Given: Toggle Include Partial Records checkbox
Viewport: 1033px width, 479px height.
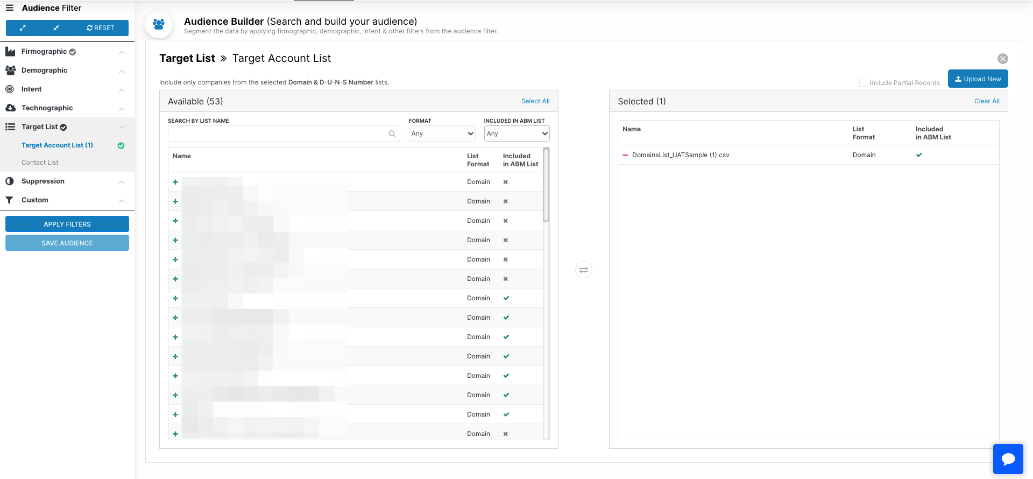Looking at the screenshot, I should (x=863, y=82).
